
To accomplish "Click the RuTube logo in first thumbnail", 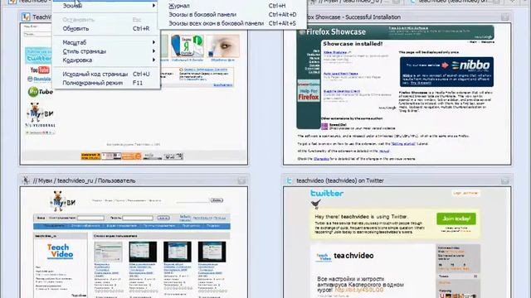I will (x=41, y=92).
